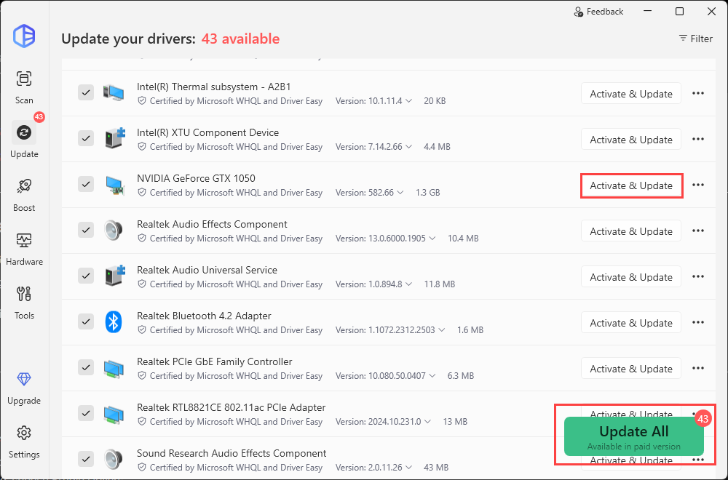Uncheck Intel XTU Component Device checkbox

(86, 138)
